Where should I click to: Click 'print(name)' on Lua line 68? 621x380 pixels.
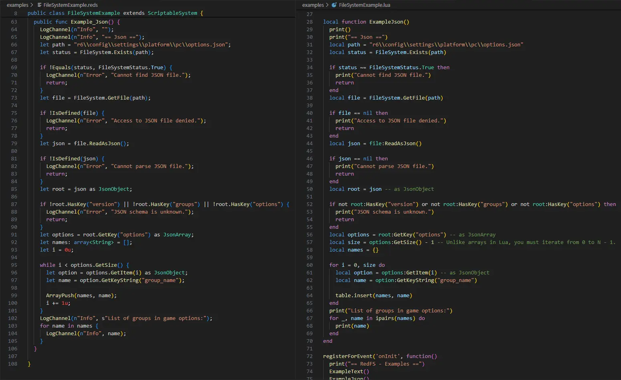coord(352,326)
